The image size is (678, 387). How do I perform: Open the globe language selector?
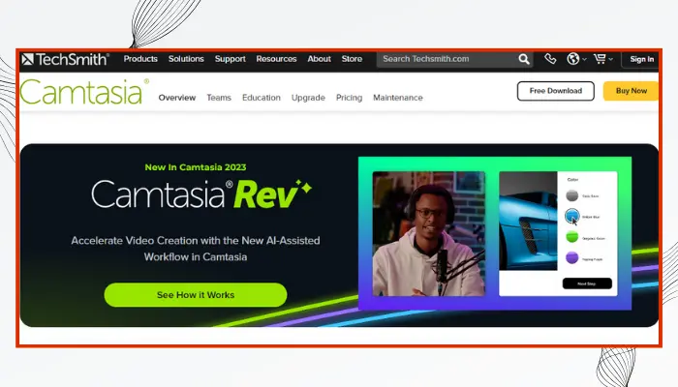[576, 59]
